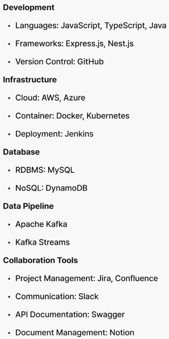Click the Collaboration Tools heading
Viewport: 169px width, 339px height.
[x=40, y=260]
